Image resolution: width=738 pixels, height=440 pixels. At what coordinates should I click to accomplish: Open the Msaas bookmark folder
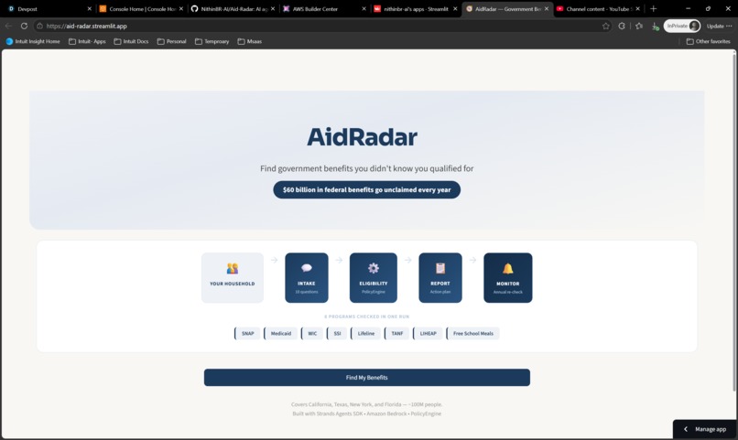(x=250, y=41)
